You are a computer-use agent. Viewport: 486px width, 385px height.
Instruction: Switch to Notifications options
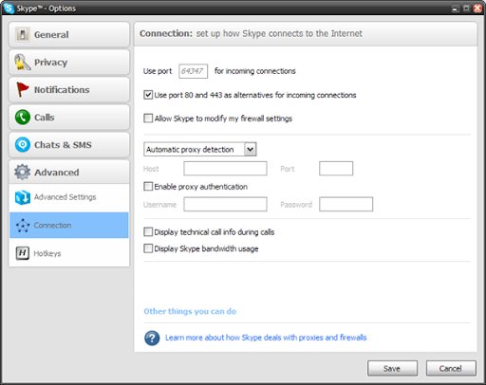69,89
